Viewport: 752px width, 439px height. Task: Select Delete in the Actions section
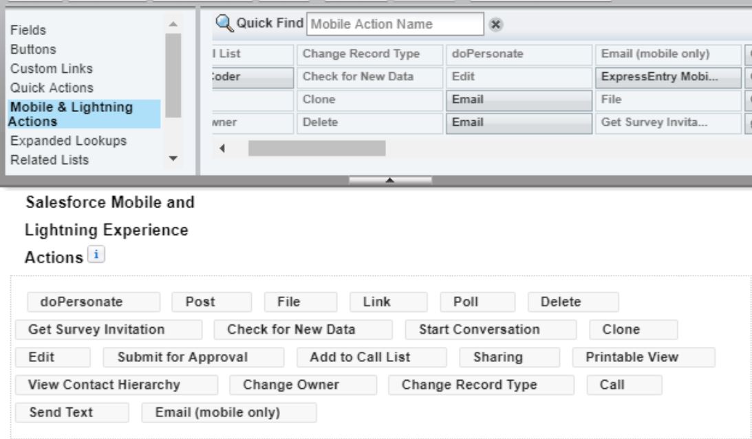point(573,302)
